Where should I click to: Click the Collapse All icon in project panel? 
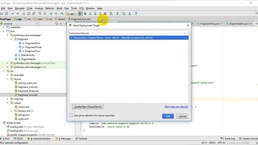tap(61, 24)
